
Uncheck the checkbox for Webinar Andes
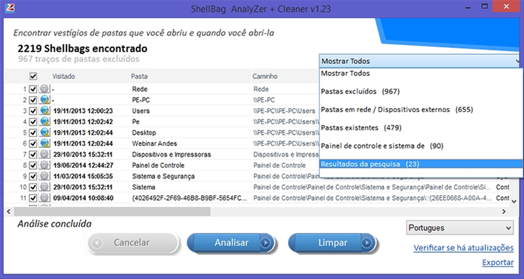[33, 143]
